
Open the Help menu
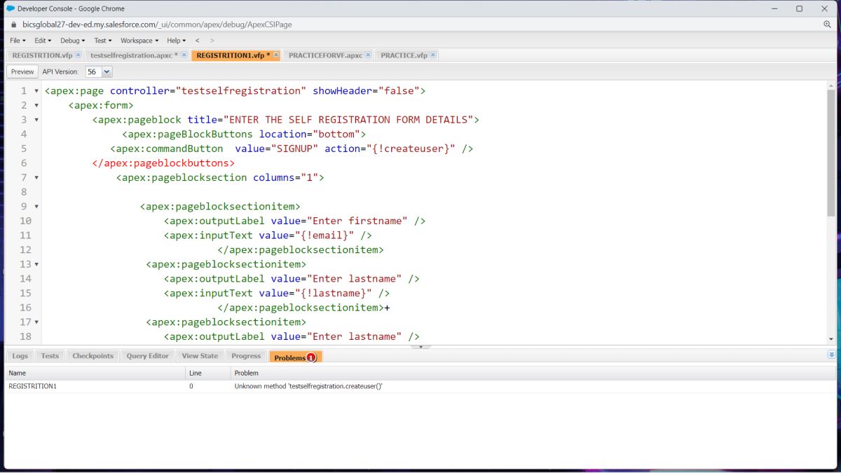point(176,41)
